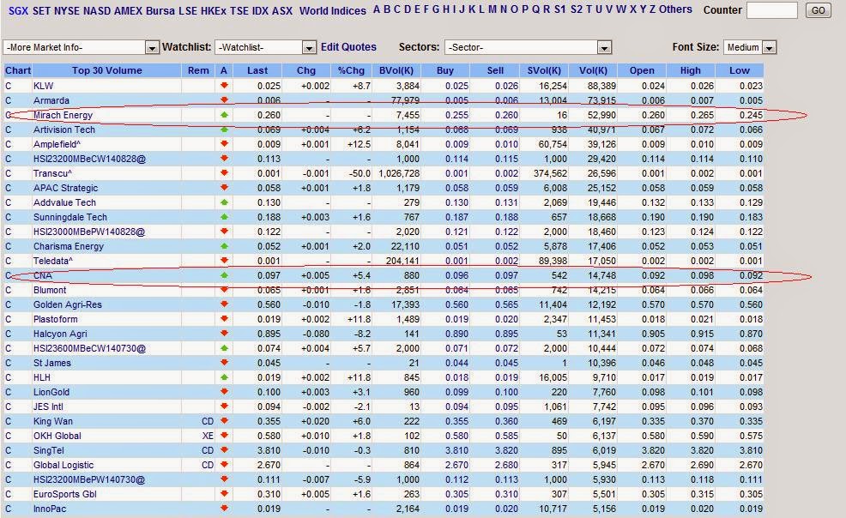Filter counters by Others
The height and width of the screenshot is (518, 846).
tap(675, 9)
